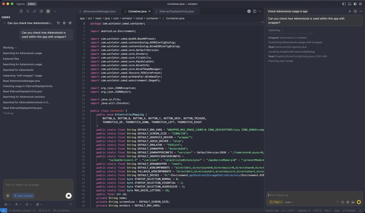Attach an image via the picture icon
Viewport: 365px width, 213px height.
click(x=353, y=202)
